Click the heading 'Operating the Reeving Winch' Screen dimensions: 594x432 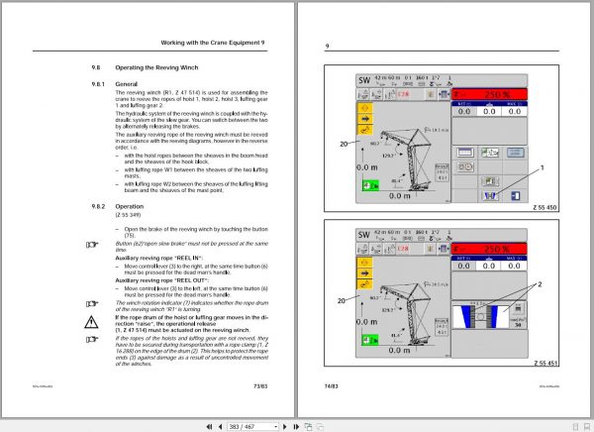coord(156,67)
